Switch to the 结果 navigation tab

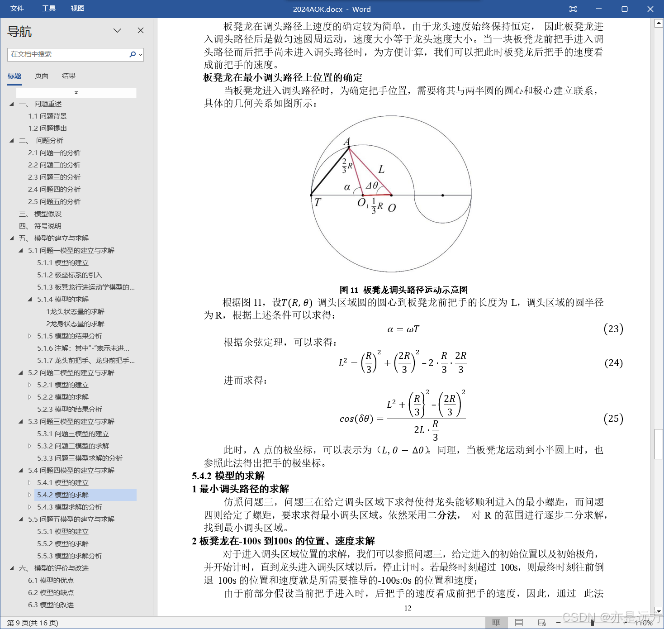point(69,76)
